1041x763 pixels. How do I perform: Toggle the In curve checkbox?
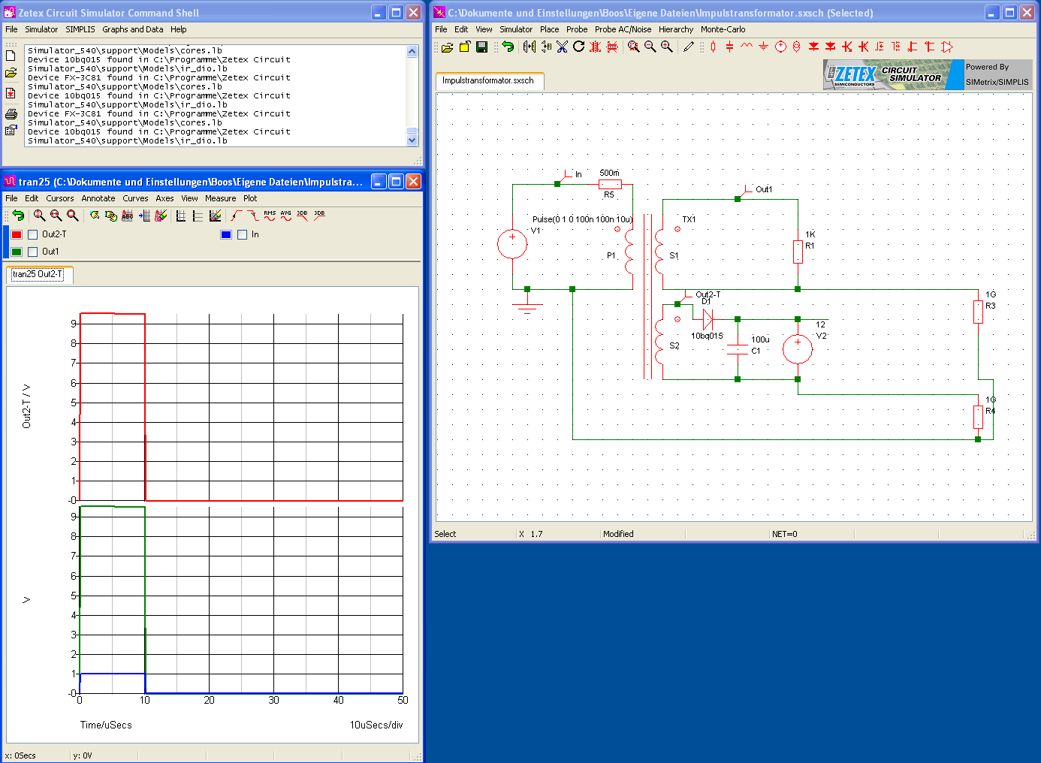[242, 234]
